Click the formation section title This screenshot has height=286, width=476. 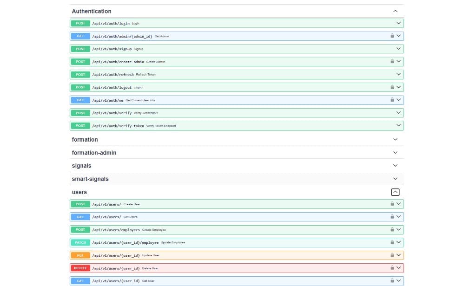point(85,139)
